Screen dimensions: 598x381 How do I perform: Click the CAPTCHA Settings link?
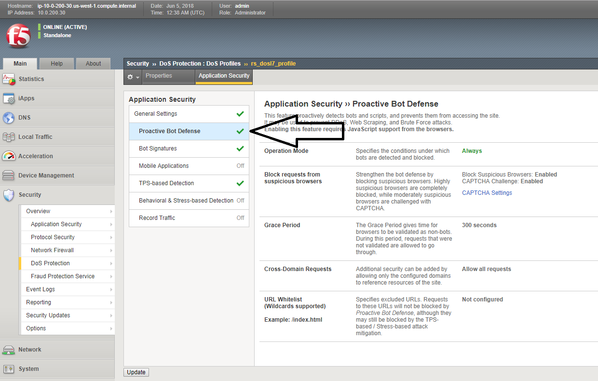coord(487,193)
